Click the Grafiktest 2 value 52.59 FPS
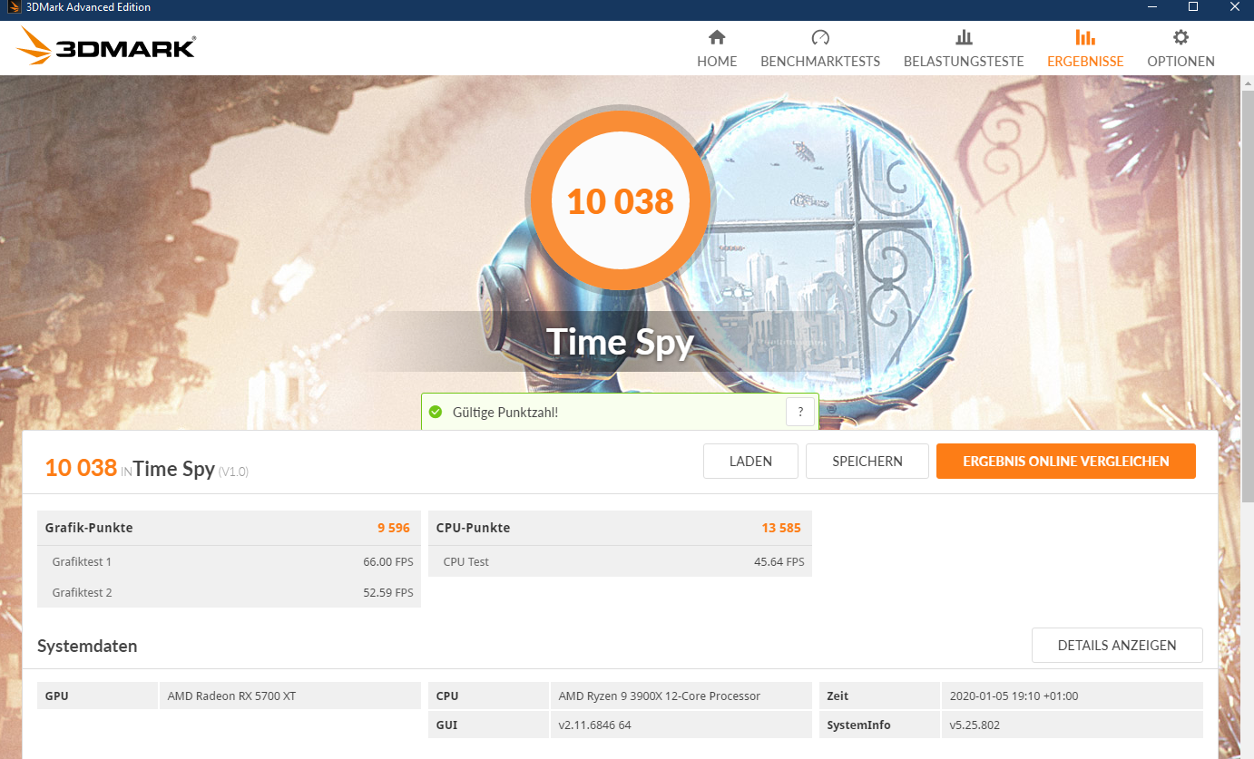Viewport: 1254px width, 759px height. [x=388, y=593]
